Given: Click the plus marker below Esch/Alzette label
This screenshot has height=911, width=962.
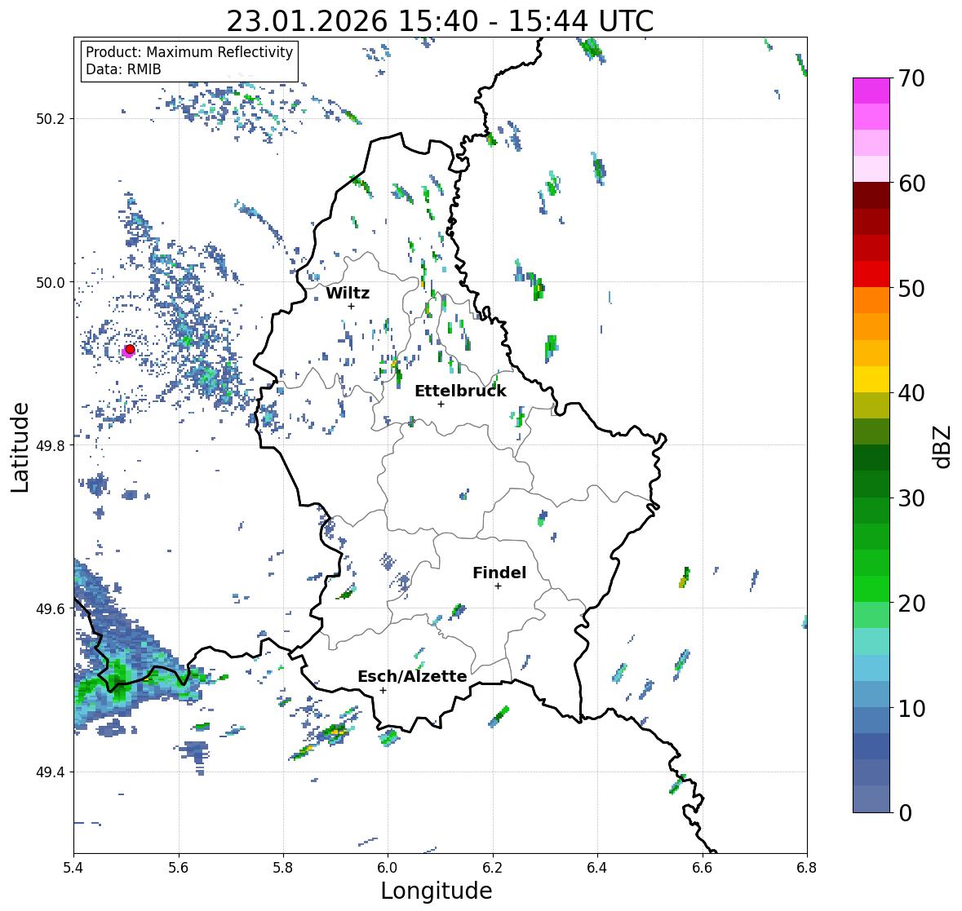Looking at the screenshot, I should (x=383, y=690).
